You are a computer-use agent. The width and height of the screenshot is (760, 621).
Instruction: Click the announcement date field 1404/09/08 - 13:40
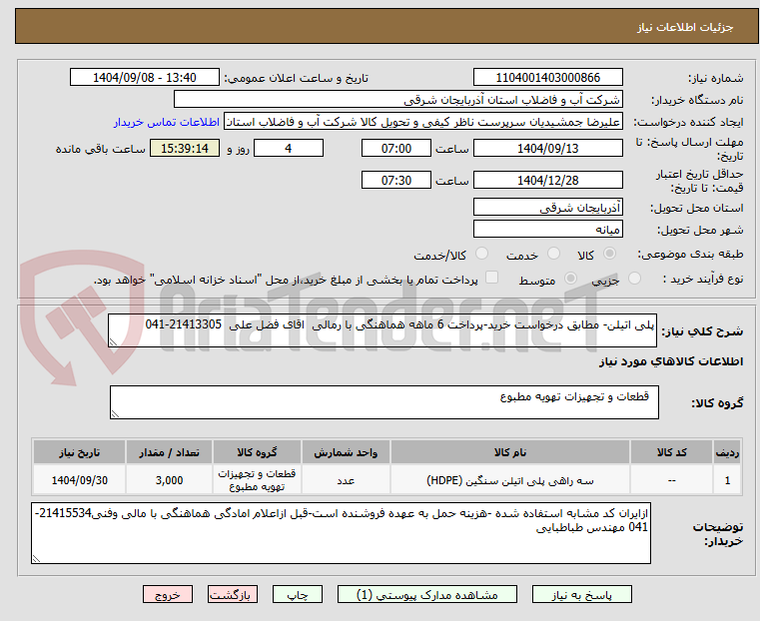coord(145,78)
